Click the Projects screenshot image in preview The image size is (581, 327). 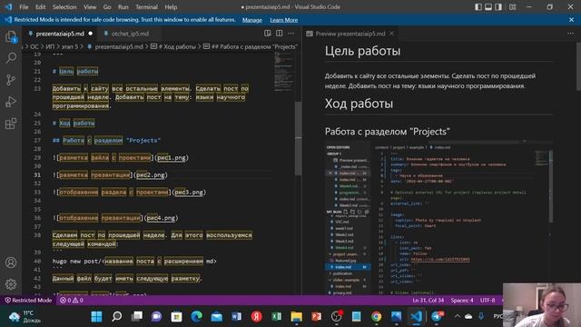coord(438,218)
